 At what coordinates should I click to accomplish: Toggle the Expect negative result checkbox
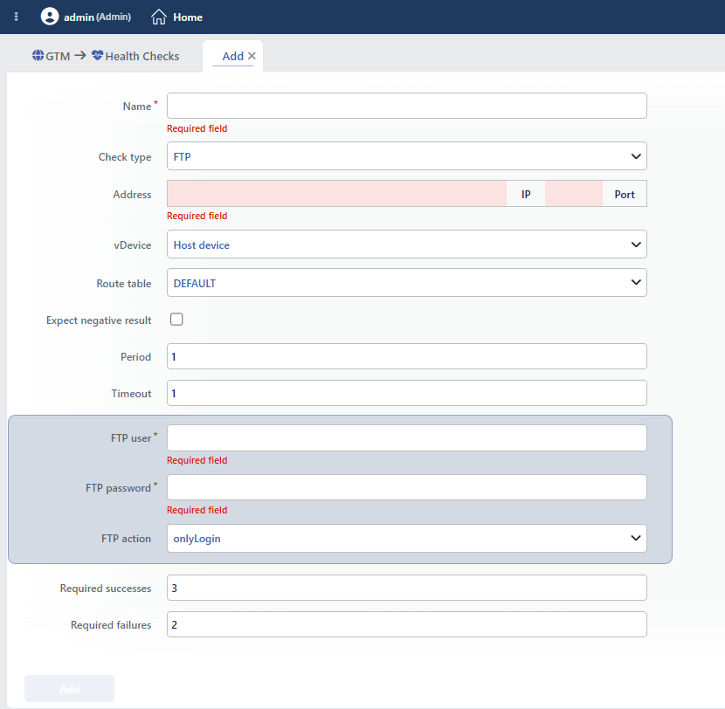tap(176, 320)
